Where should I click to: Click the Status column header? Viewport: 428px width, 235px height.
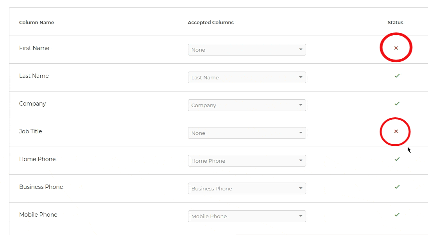click(x=395, y=23)
